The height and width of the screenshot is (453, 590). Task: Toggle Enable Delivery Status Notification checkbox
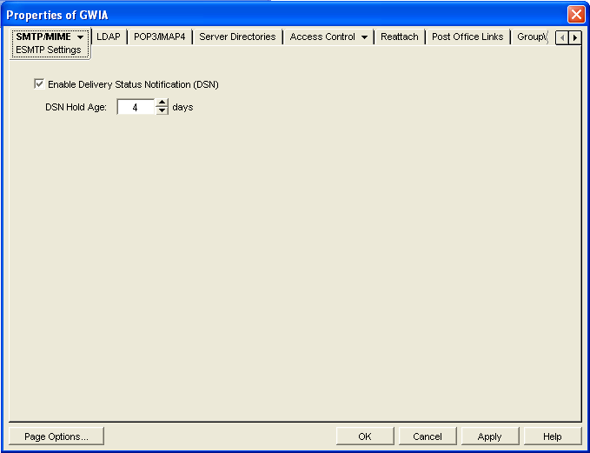click(39, 84)
